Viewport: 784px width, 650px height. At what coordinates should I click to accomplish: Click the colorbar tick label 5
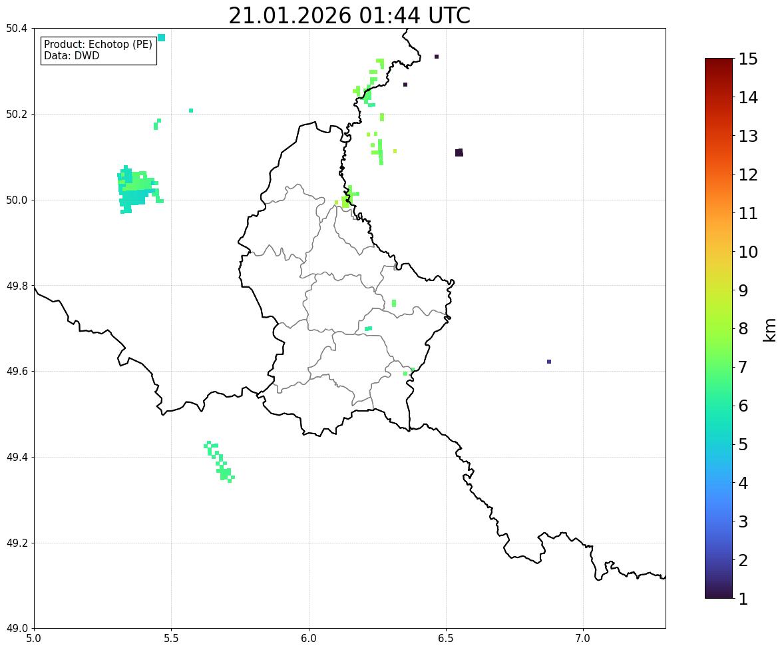point(743,444)
